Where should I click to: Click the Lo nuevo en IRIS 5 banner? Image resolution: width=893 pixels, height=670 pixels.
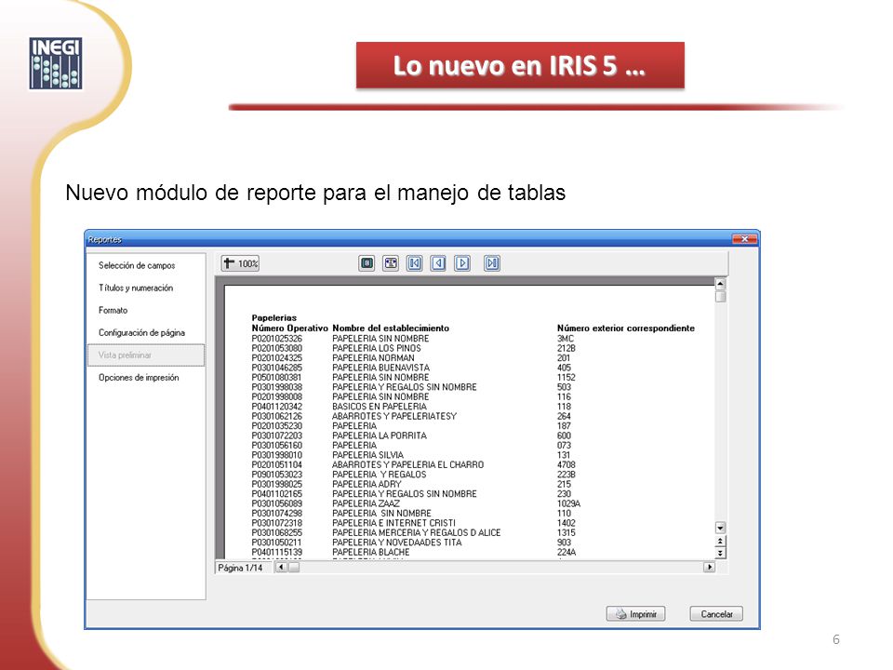click(x=520, y=65)
